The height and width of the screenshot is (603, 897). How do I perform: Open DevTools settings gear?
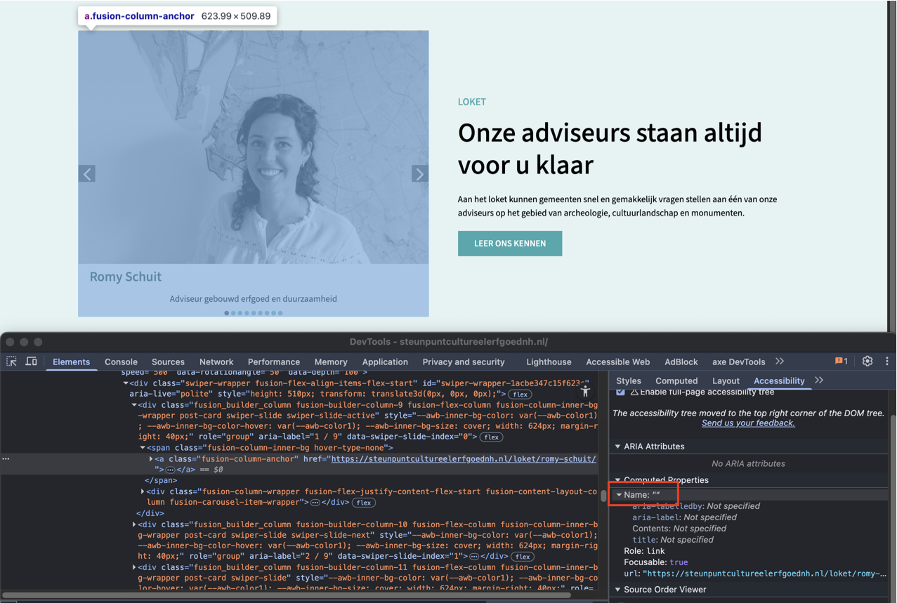pos(867,361)
